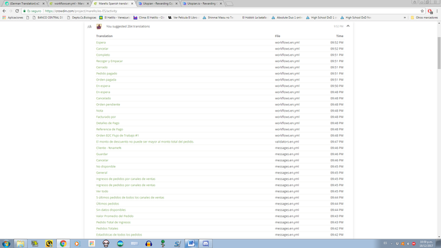Open the 'Pedido pagado' translation

point(107,74)
